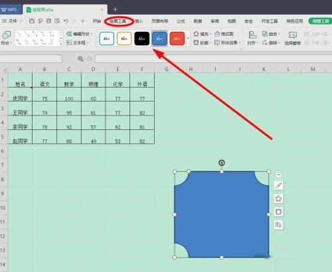The width and height of the screenshot is (332, 272).
Task: Click the 选择窗格 selection pane button
Action: (x=293, y=38)
